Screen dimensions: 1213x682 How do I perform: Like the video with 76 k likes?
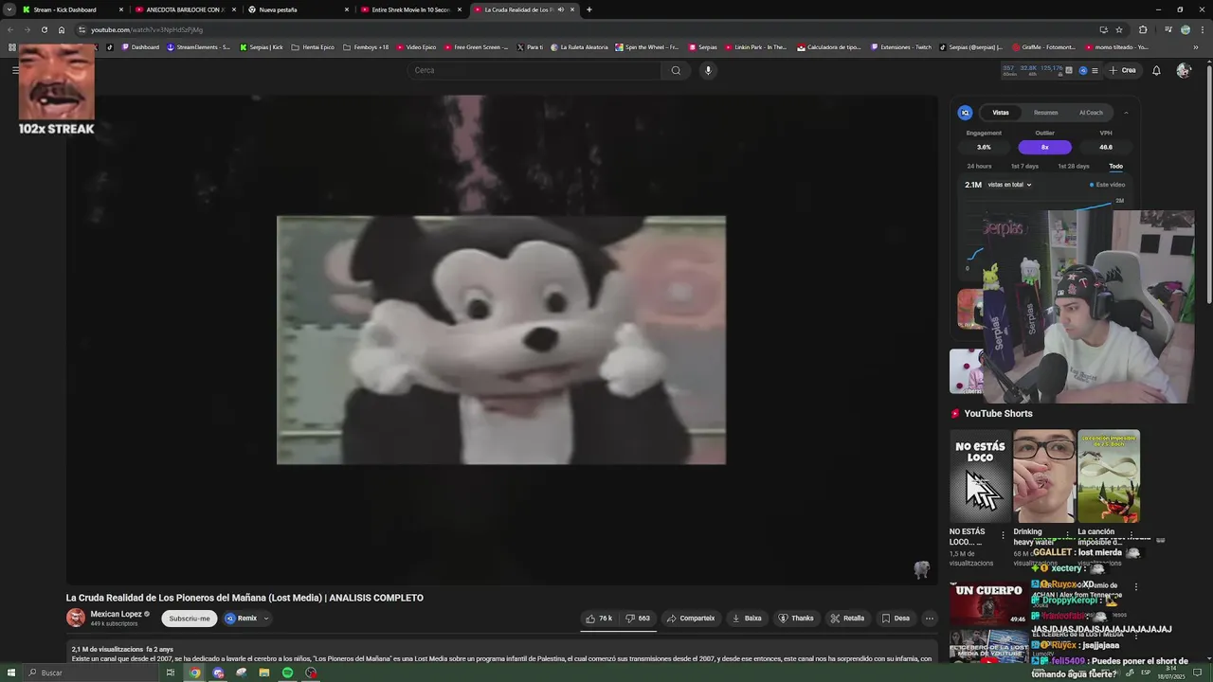tap(599, 619)
